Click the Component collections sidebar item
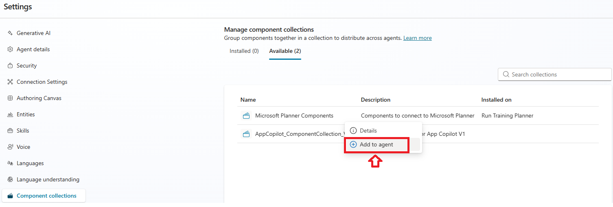613x207 pixels. [46, 196]
